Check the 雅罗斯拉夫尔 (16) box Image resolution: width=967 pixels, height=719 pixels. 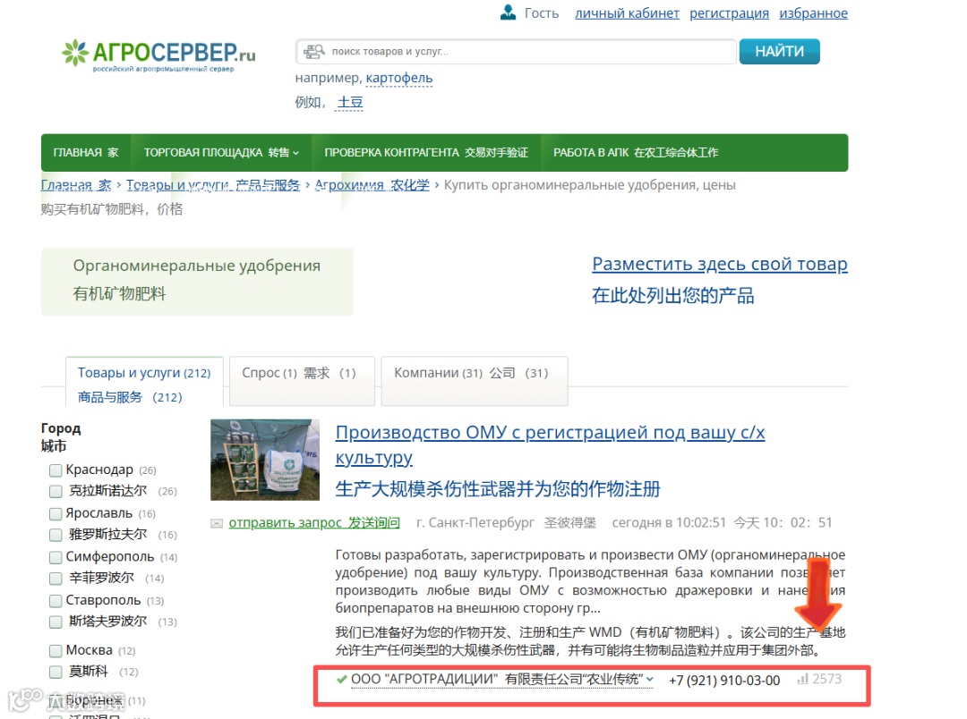tap(56, 535)
